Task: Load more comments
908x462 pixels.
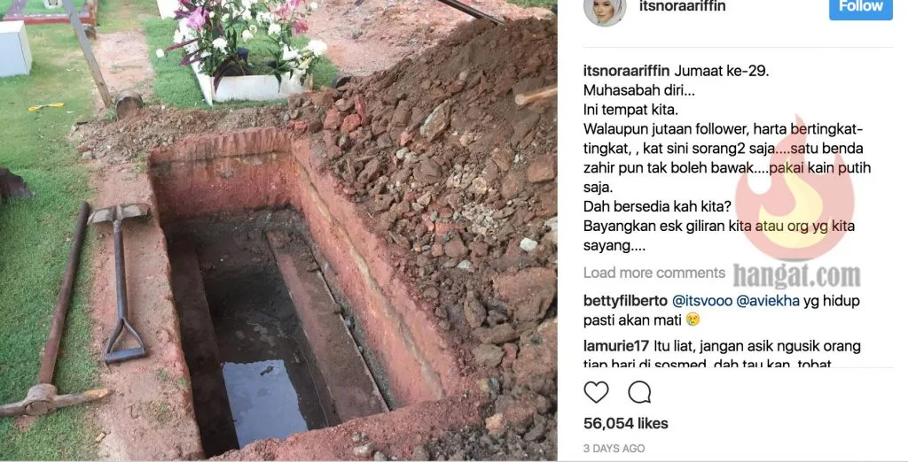Action: point(654,273)
